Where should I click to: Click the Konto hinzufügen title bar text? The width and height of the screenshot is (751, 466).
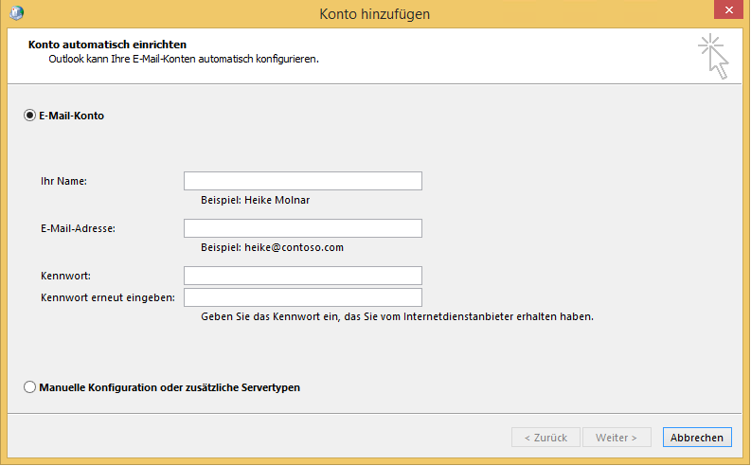(x=375, y=13)
